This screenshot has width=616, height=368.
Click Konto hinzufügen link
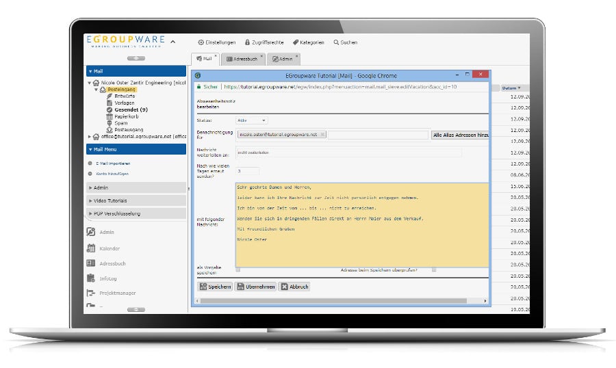[x=112, y=174]
